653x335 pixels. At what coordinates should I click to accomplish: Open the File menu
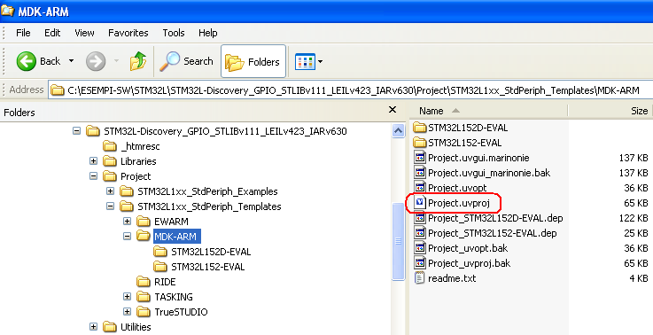[x=23, y=33]
